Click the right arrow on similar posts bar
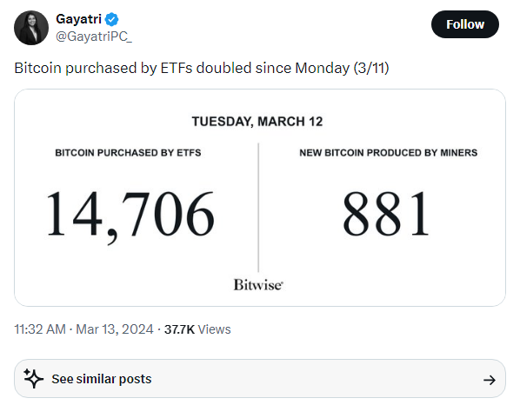 [x=490, y=380]
